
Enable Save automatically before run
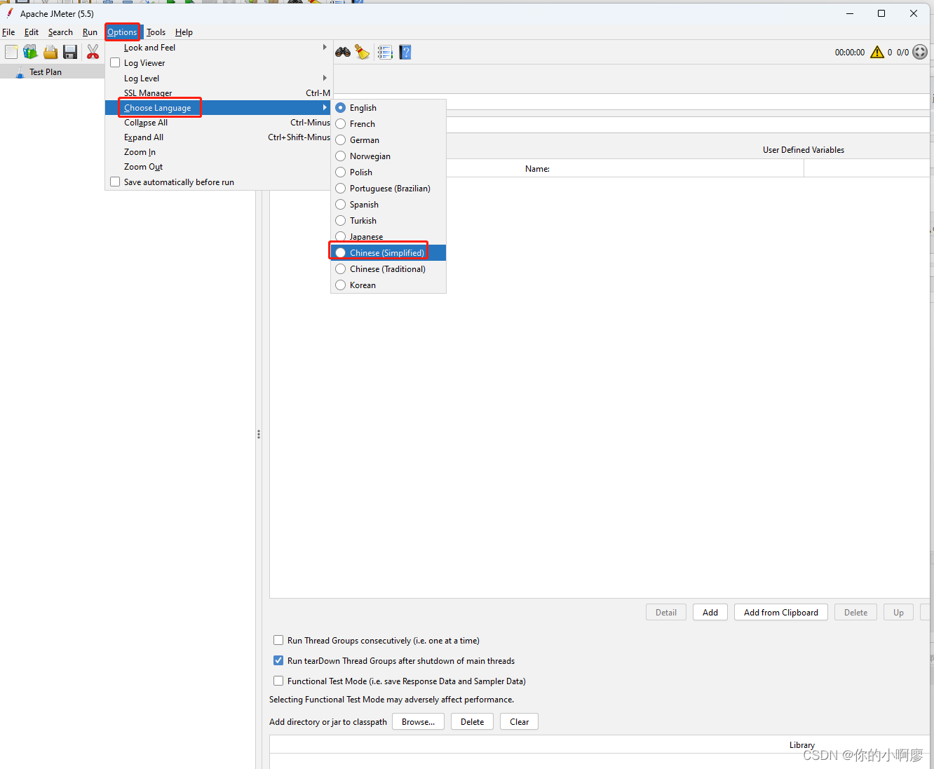[x=115, y=182]
